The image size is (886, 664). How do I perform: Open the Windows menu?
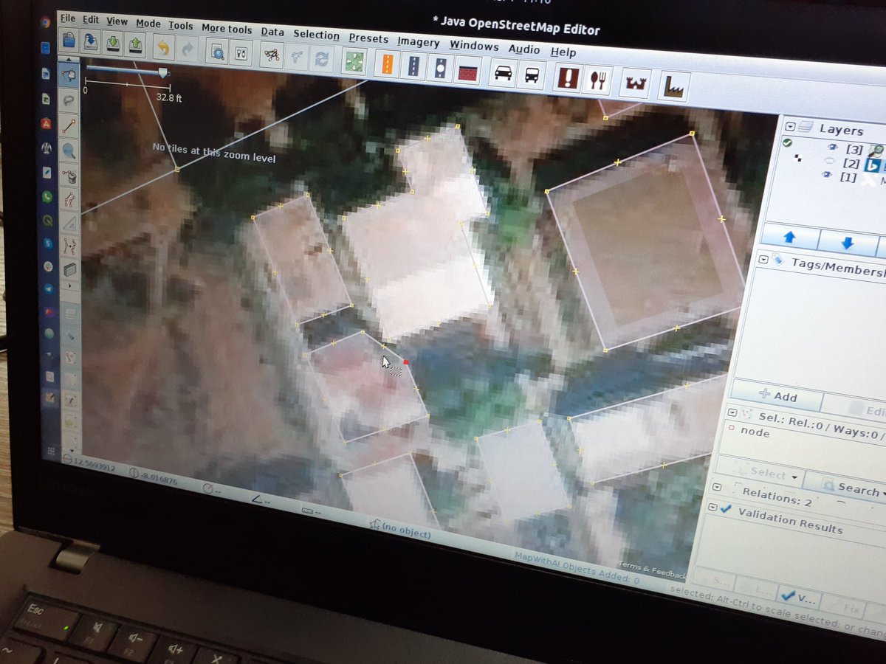tap(474, 46)
